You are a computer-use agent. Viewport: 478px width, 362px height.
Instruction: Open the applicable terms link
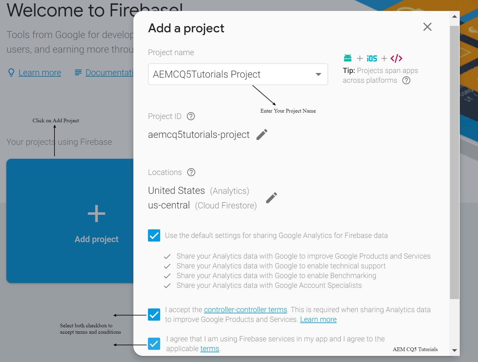[209, 349]
